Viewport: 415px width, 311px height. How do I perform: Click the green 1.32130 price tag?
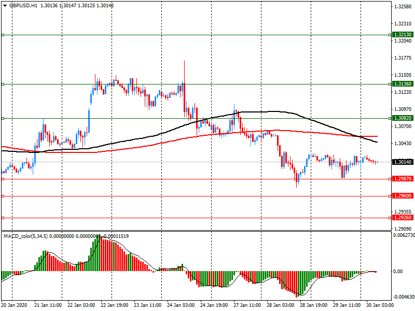point(403,35)
